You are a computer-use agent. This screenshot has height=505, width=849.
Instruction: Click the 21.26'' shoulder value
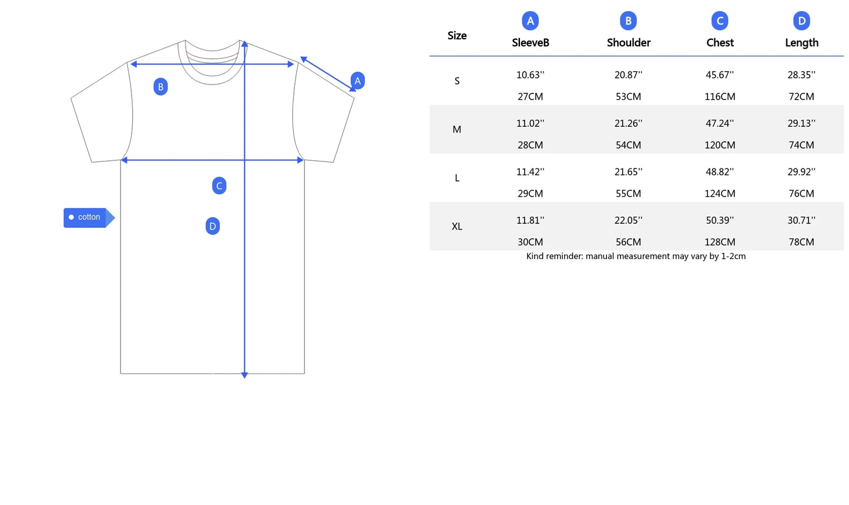pos(628,123)
